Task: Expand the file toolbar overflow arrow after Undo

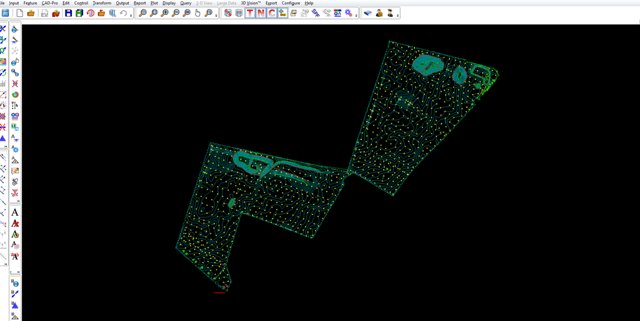Action: pyautogui.click(x=131, y=15)
